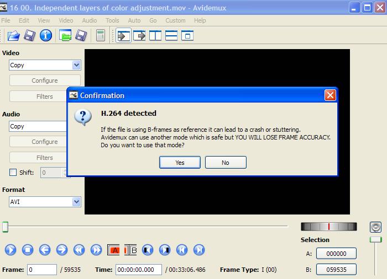
Task: Click the Open video folder icon
Action: tap(14, 36)
